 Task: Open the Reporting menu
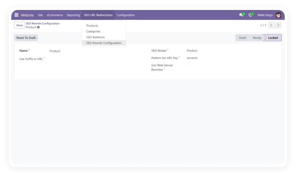point(73,15)
